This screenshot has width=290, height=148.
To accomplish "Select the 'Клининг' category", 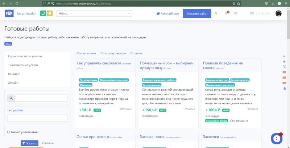I will 14,74.
